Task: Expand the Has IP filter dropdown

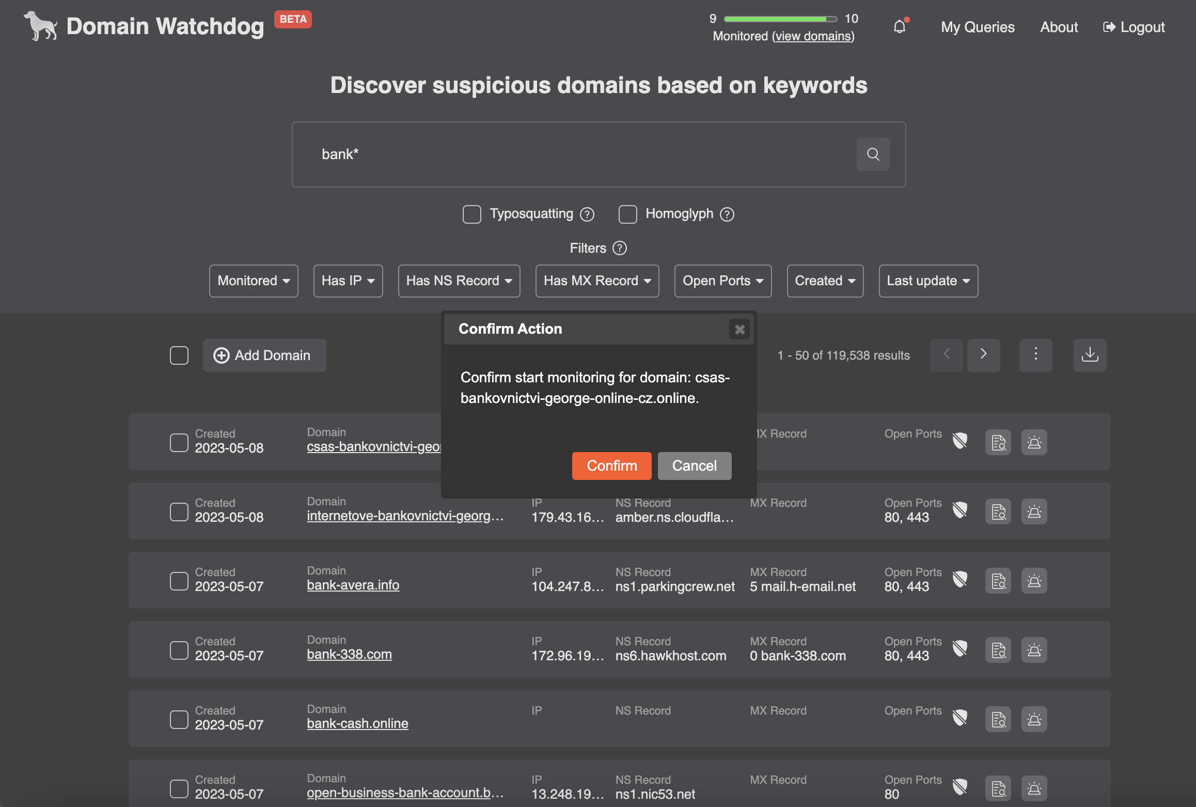Action: point(348,281)
